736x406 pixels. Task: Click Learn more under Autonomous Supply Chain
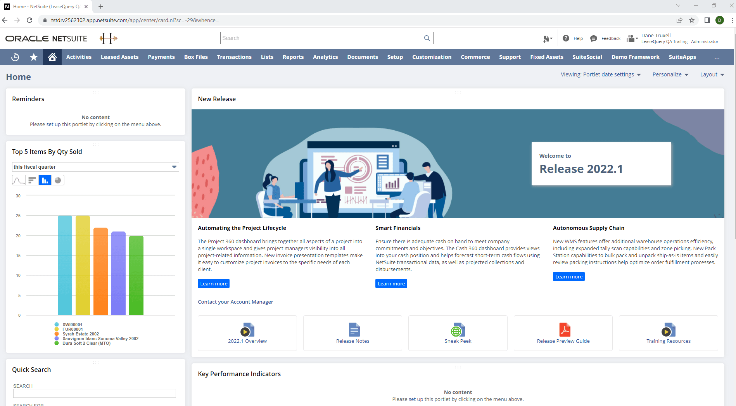pos(569,276)
